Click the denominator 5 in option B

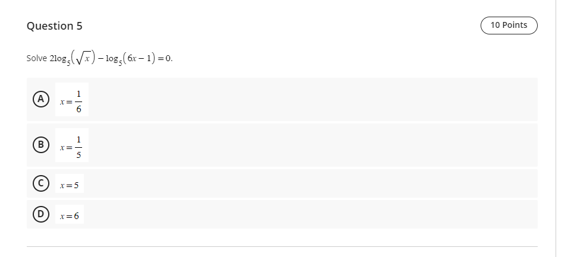tap(79, 155)
